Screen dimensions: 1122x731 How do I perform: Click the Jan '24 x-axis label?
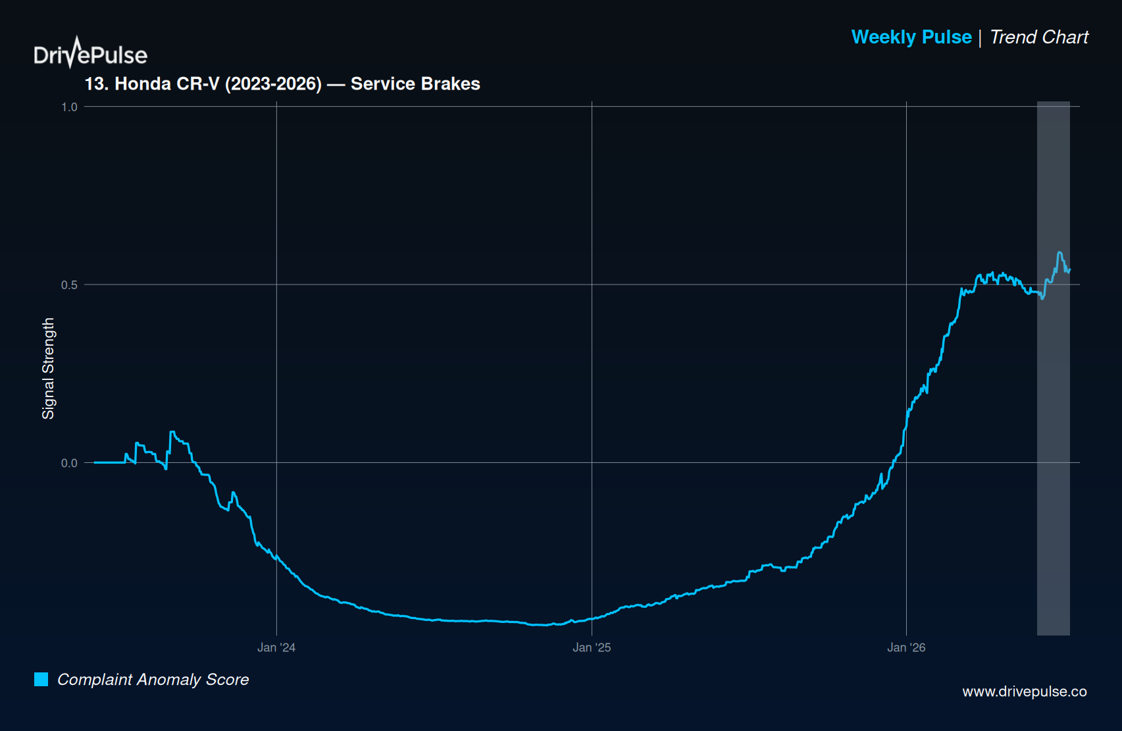point(276,647)
